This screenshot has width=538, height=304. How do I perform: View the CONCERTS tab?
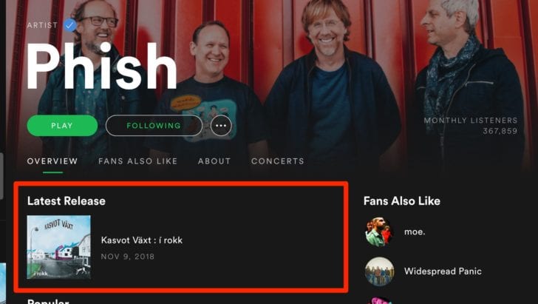click(278, 161)
